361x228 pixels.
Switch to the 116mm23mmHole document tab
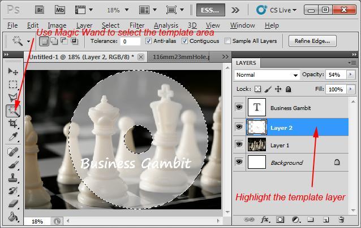click(x=180, y=57)
